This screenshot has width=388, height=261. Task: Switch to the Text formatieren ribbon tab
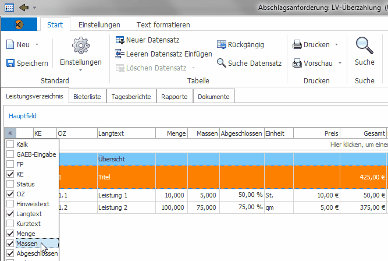click(x=163, y=25)
